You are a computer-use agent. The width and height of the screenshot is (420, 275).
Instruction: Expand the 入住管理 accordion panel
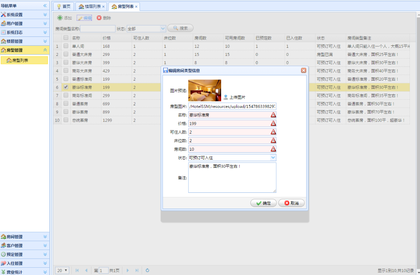(25, 263)
